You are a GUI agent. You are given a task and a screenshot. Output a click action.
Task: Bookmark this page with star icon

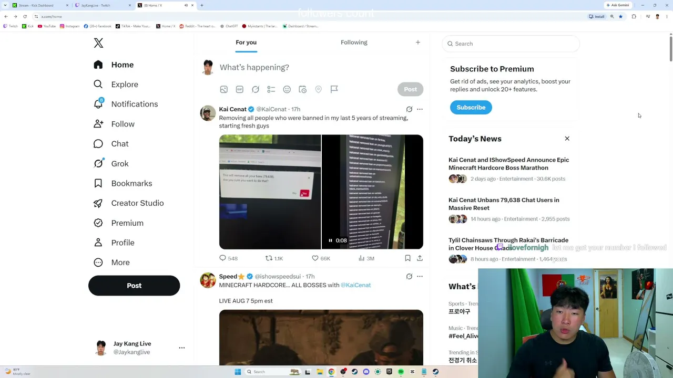[620, 17]
